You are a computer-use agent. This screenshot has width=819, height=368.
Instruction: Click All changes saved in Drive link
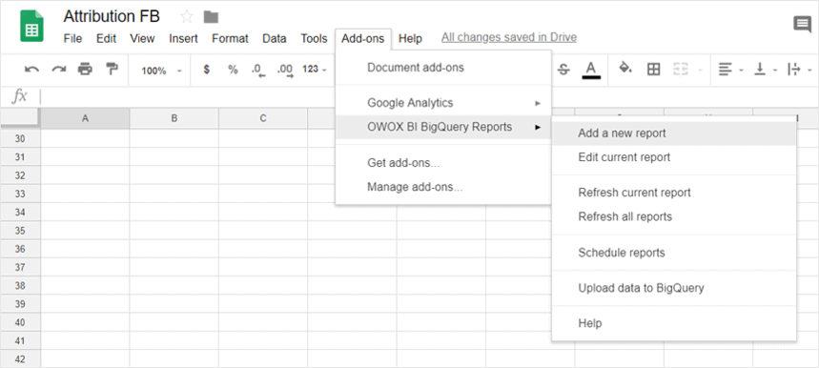point(509,37)
